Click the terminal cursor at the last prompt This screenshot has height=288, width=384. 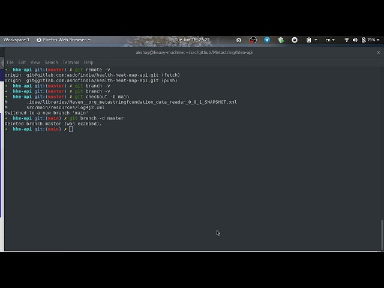[71, 129]
